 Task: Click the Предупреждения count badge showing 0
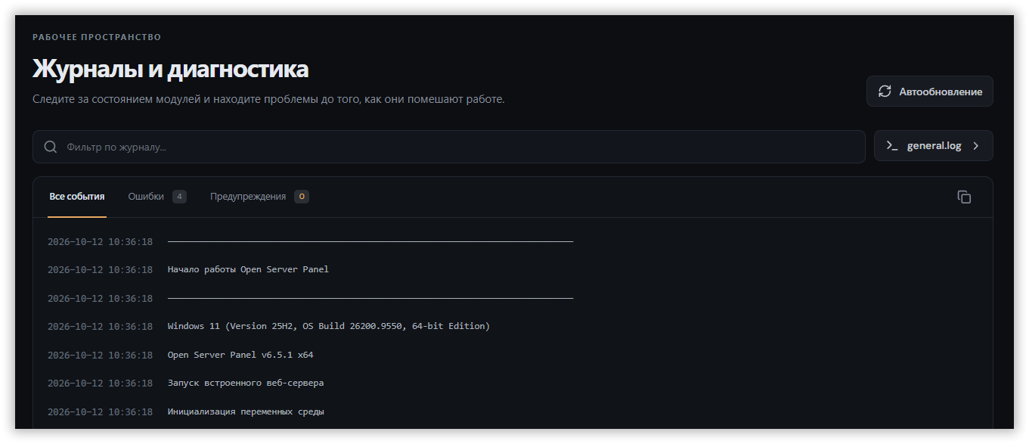tap(302, 197)
